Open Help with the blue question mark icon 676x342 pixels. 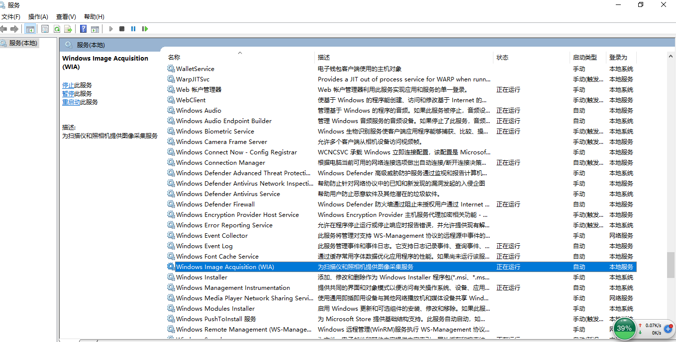pos(84,29)
